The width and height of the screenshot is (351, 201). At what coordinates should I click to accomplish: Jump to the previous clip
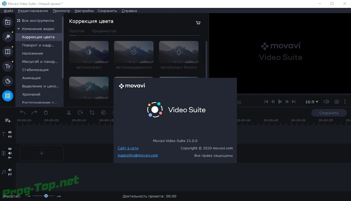(x=266, y=102)
